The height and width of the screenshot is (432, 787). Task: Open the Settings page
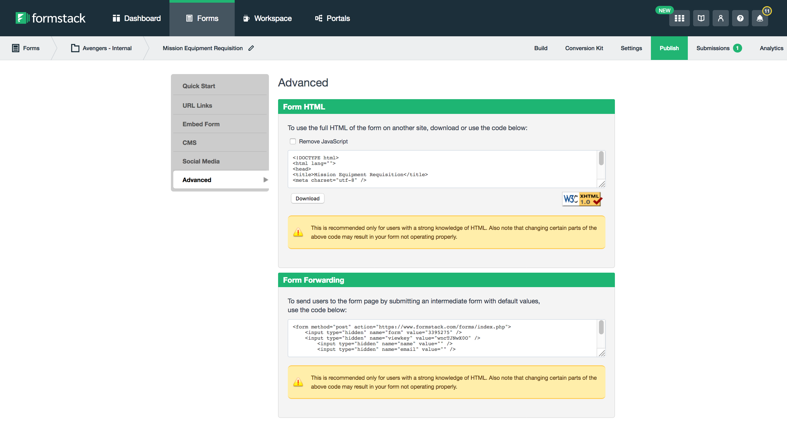631,48
